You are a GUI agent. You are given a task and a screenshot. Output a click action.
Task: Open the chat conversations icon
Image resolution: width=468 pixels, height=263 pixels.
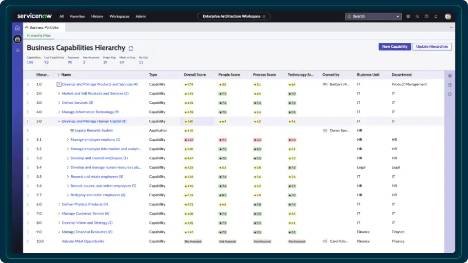(x=417, y=17)
